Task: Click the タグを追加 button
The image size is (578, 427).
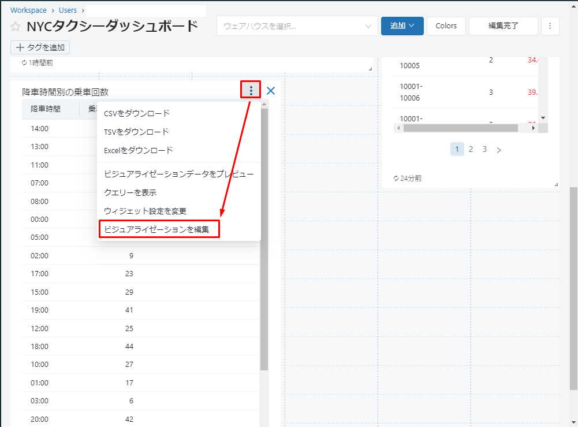Action: (x=40, y=47)
